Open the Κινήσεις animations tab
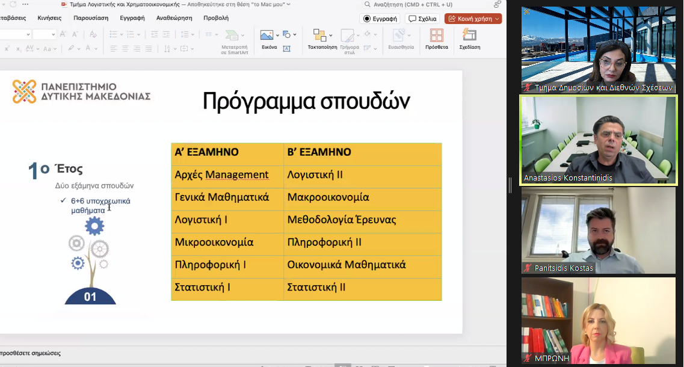The width and height of the screenshot is (684, 367). 49,18
